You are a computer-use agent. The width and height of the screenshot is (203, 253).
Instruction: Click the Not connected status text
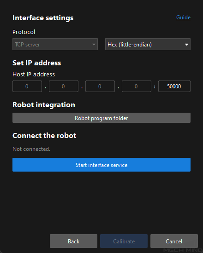[31, 149]
